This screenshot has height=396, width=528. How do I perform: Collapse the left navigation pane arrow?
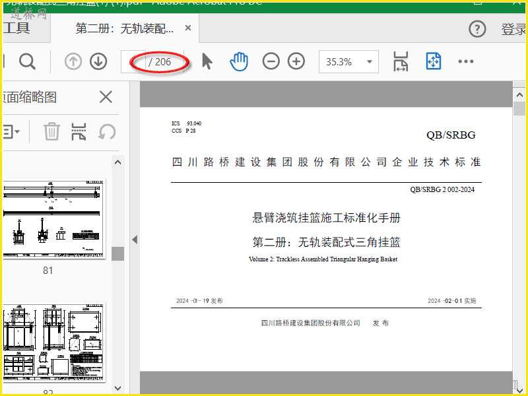135,240
